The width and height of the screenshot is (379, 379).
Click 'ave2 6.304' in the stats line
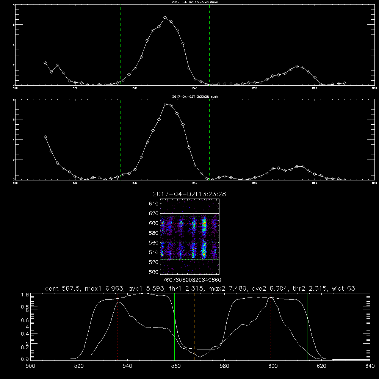pyautogui.click(x=270, y=288)
